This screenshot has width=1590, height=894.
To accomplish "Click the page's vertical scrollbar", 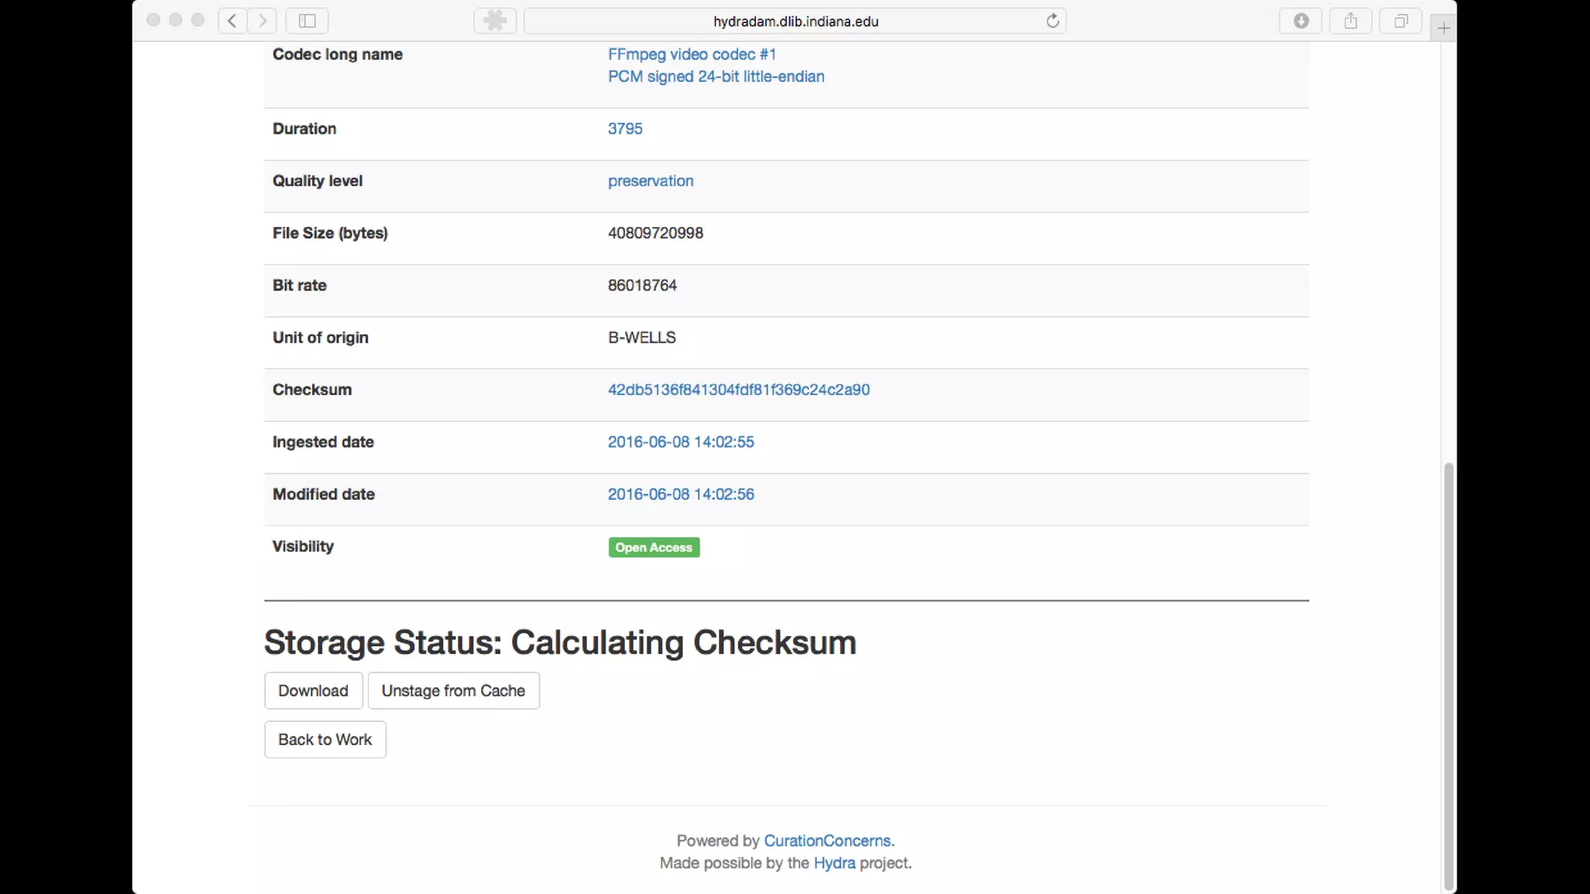I will (x=1448, y=675).
